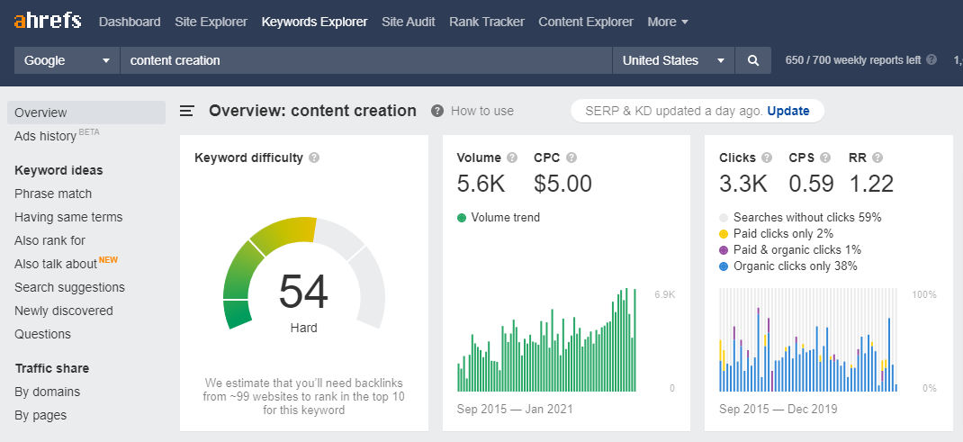Click blue Organic clicks only legend dot
Screen dimensions: 963x442
point(724,266)
